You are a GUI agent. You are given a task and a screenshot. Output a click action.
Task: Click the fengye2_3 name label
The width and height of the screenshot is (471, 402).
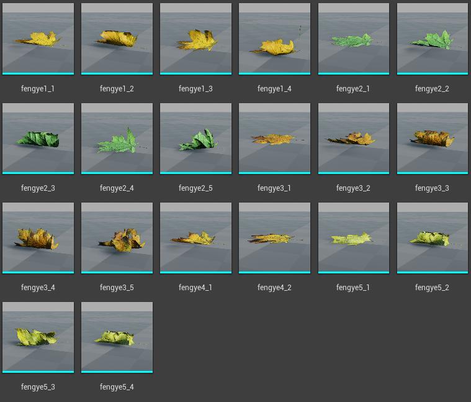(38, 188)
